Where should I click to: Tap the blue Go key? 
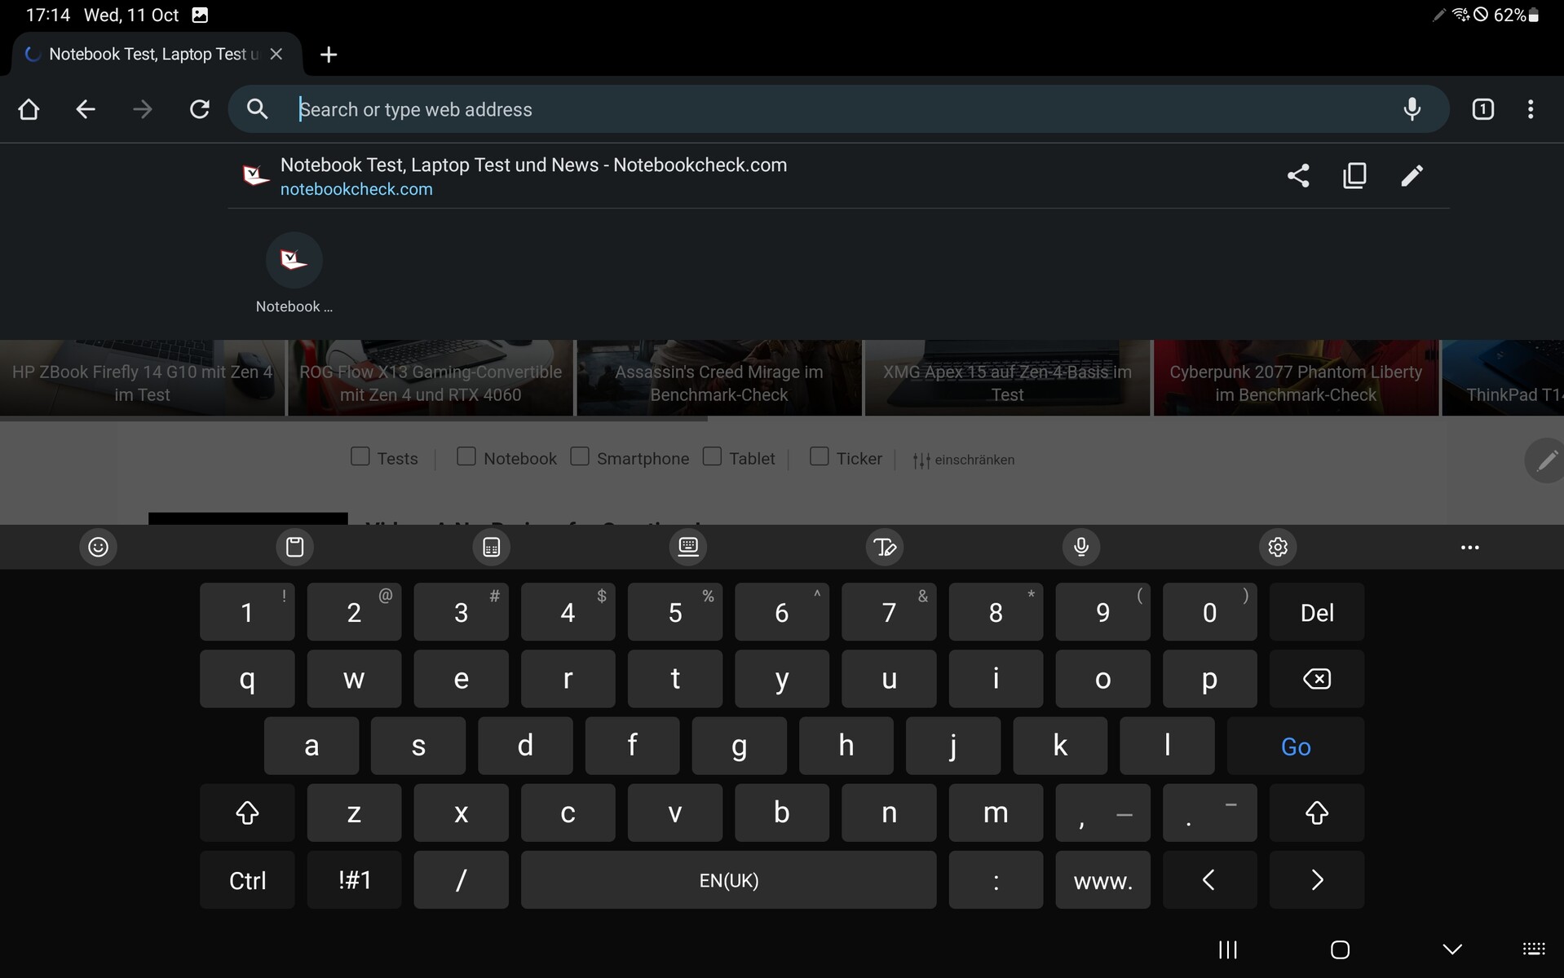point(1295,747)
